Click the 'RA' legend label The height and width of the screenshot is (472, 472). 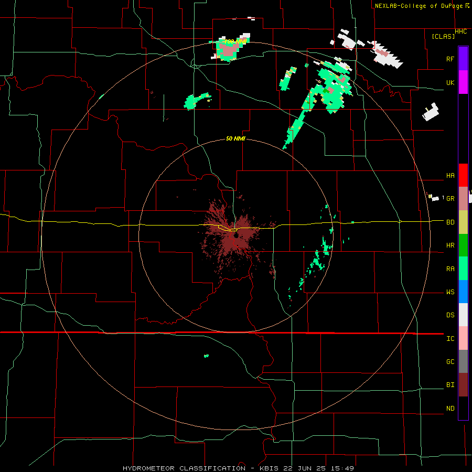tap(450, 269)
